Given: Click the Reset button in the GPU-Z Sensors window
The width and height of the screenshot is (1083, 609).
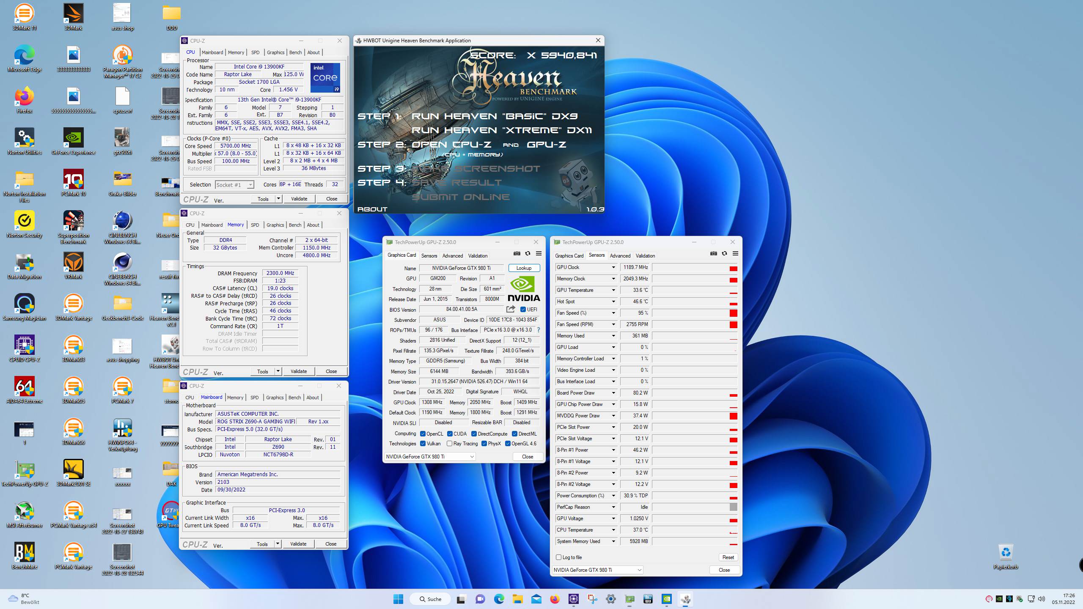Looking at the screenshot, I should click(728, 557).
